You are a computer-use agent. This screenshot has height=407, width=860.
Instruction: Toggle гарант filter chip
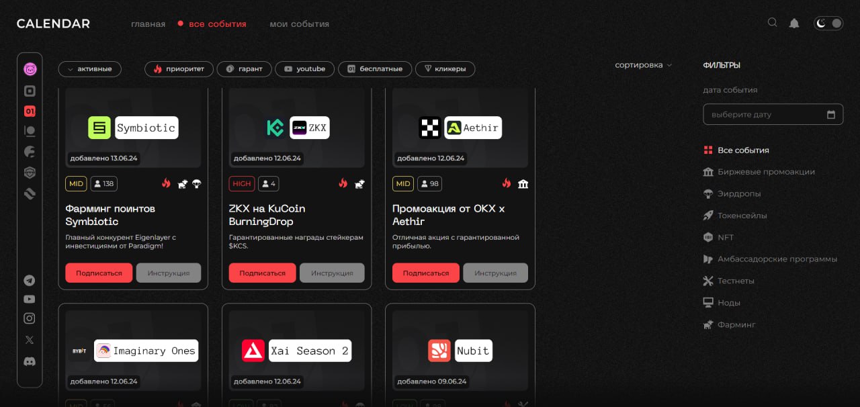(245, 69)
